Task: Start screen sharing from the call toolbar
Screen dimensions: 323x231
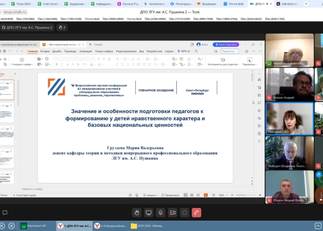Action: point(149,213)
